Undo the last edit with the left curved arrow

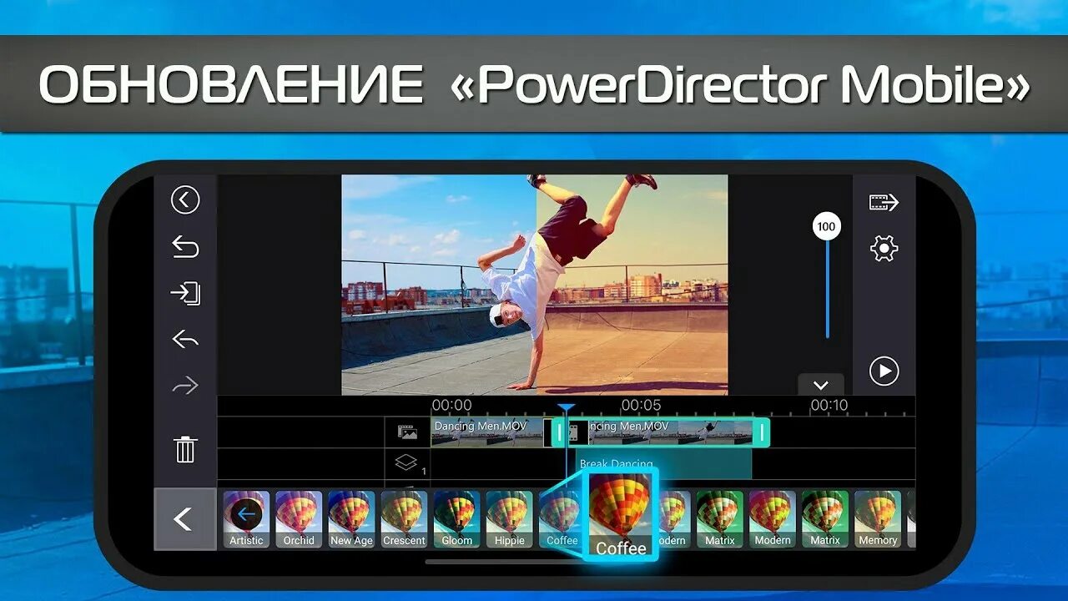pos(185,339)
